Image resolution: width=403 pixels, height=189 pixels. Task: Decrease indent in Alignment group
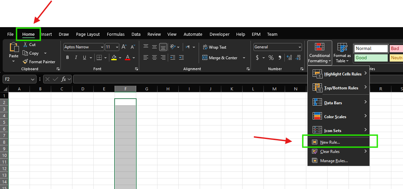tap(173, 58)
